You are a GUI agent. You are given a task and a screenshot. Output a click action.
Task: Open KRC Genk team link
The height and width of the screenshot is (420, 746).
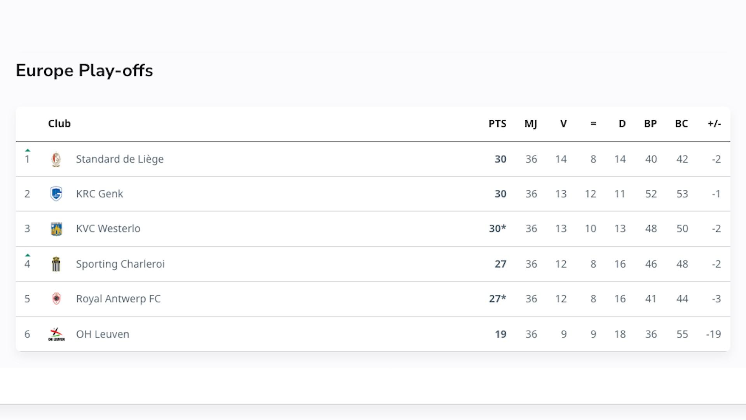click(99, 194)
